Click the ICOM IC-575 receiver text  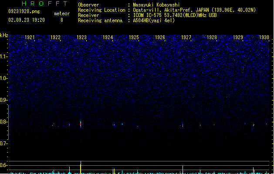tap(175, 15)
